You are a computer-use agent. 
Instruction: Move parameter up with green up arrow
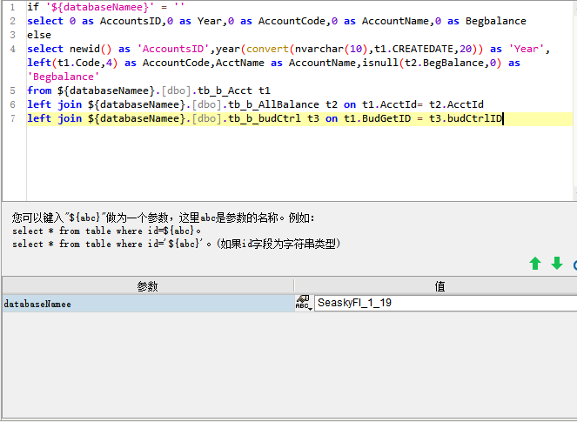(535, 264)
